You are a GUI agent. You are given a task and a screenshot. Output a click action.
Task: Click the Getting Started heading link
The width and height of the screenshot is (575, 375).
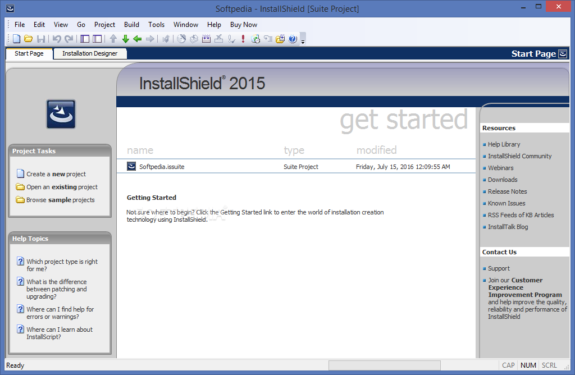point(152,198)
